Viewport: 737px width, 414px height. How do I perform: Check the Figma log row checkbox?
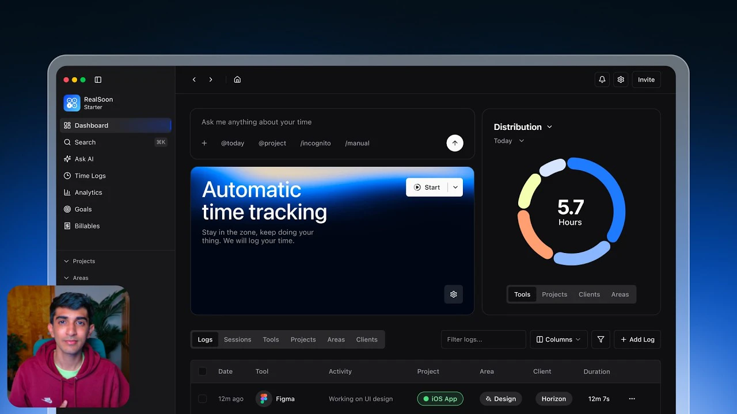203,398
